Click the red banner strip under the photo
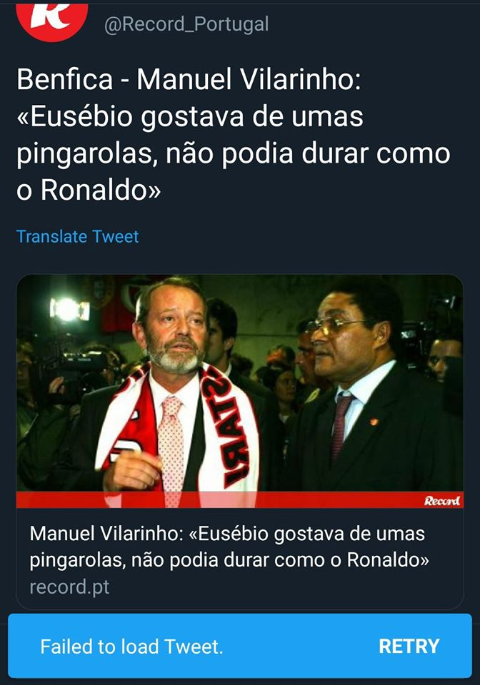 [x=239, y=499]
